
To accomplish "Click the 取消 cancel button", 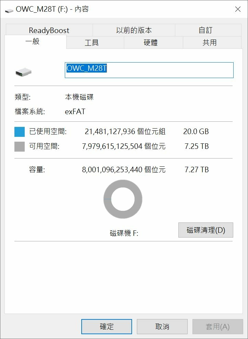I will [x=162, y=327].
